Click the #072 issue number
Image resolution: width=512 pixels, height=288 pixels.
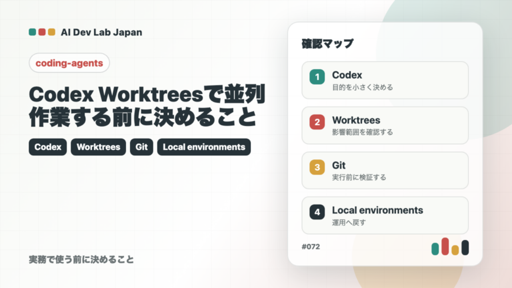(x=311, y=247)
